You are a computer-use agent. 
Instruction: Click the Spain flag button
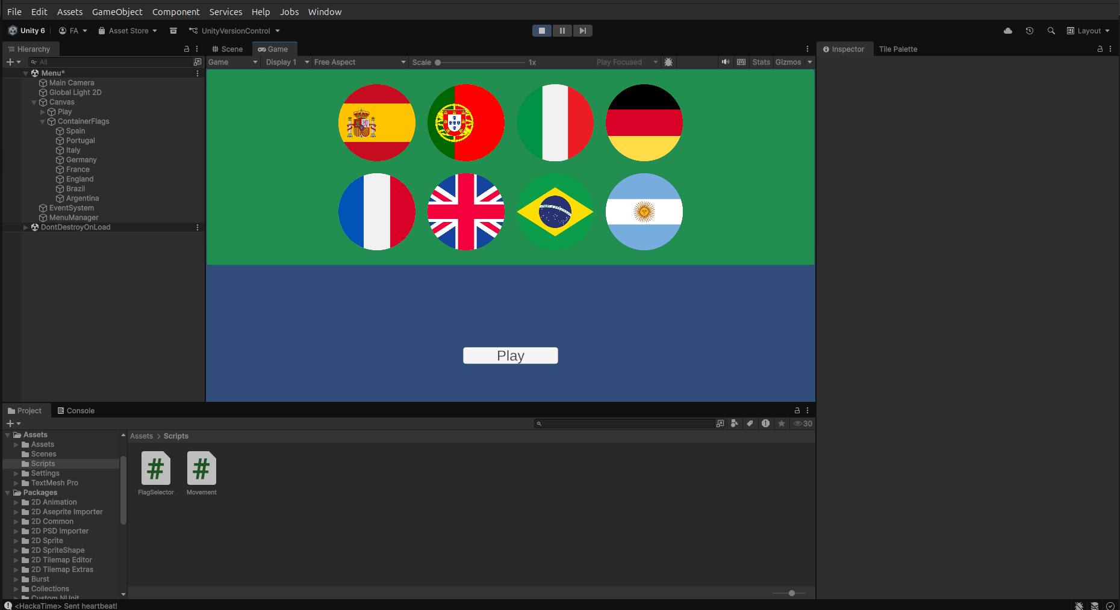tap(376, 123)
